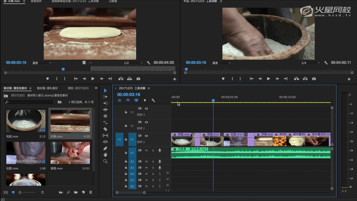Screen dimensions: 357x201
Task: Toggle timeline snap magnet icon
Action: tap(128, 100)
